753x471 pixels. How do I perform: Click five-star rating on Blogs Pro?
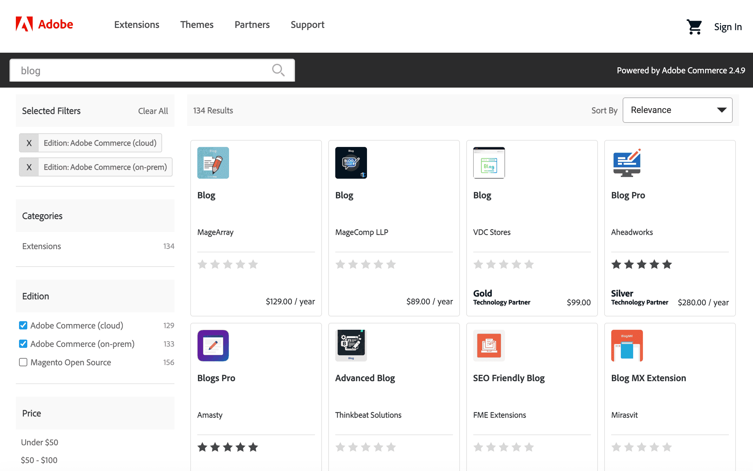pyautogui.click(x=228, y=447)
